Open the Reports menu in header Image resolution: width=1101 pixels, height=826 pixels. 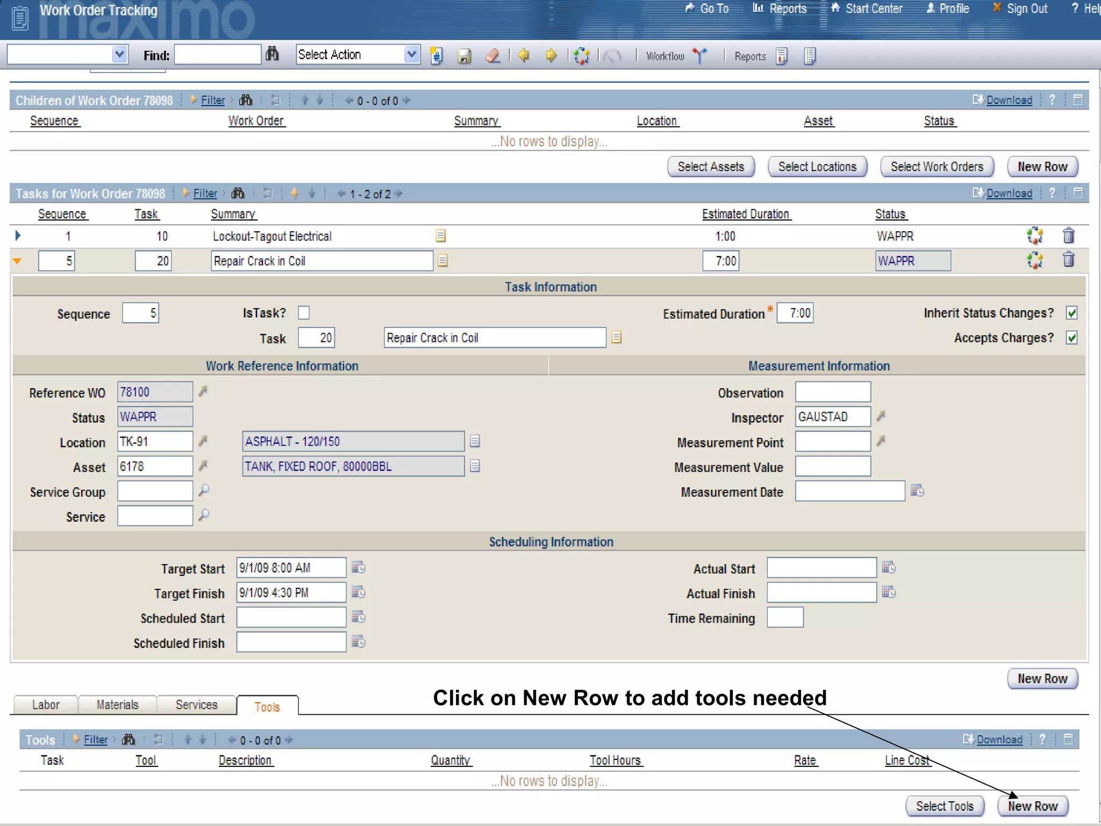(x=780, y=9)
